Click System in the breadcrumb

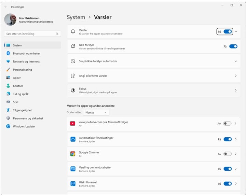pos(76,17)
